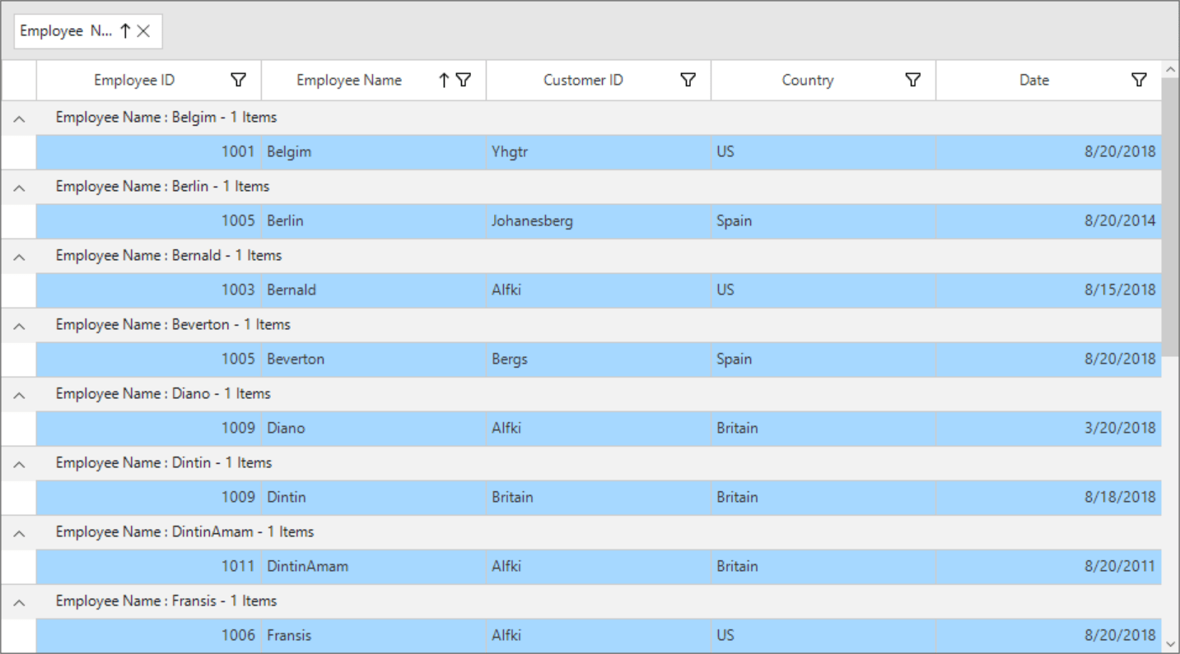Collapse the Dintin group

tap(18, 463)
